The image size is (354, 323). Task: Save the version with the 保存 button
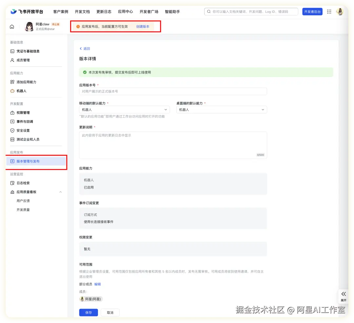click(88, 313)
